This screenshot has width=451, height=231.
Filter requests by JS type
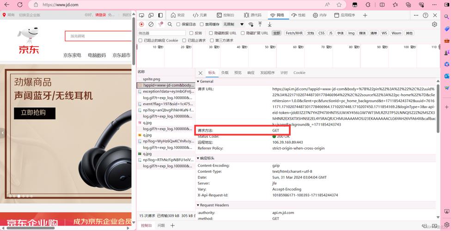[331, 33]
